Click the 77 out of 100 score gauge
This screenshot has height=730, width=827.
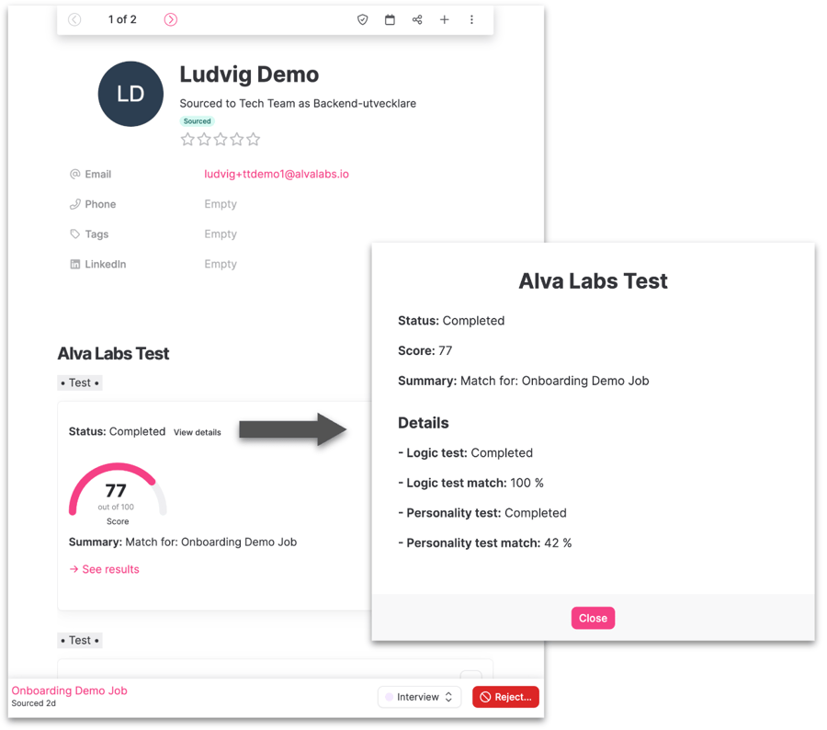pos(118,494)
